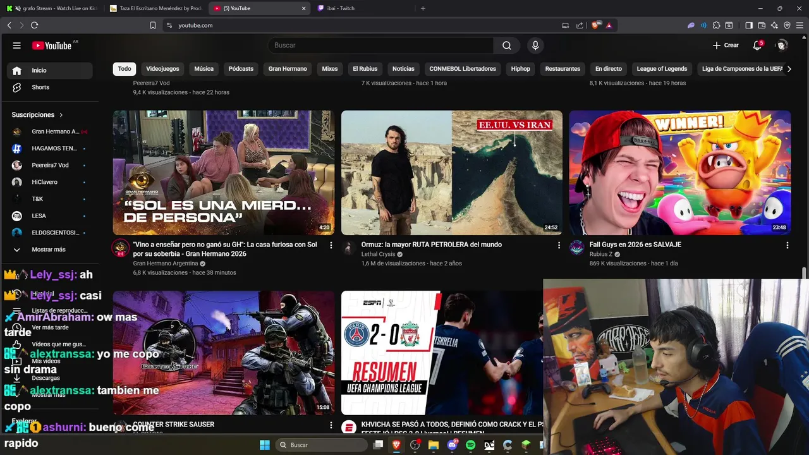This screenshot has height=455, width=809.
Task: Open the Rubius Z channel avatar
Action: coord(577,248)
